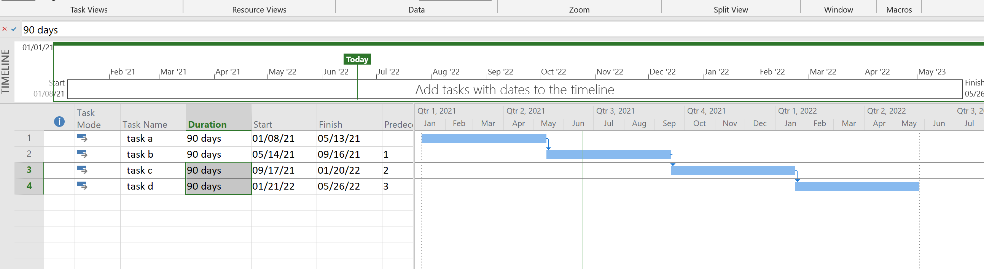This screenshot has width=984, height=269.
Task: Click task b's task mode icon
Action: [x=82, y=154]
